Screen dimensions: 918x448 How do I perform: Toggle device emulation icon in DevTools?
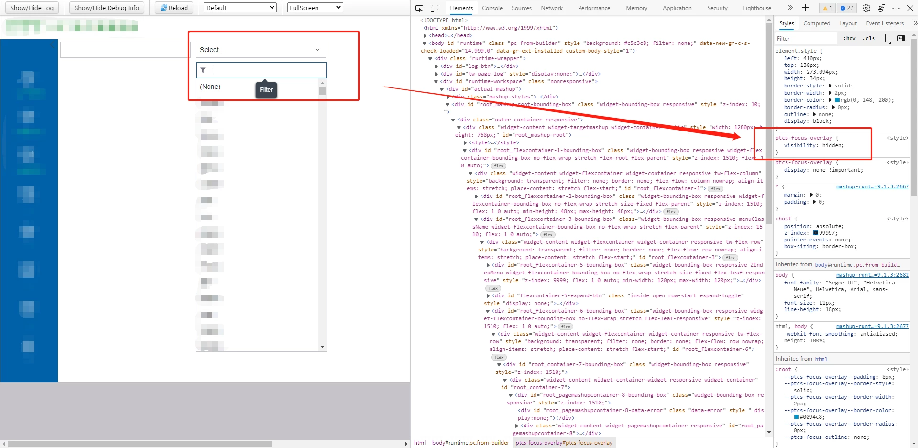tap(435, 8)
